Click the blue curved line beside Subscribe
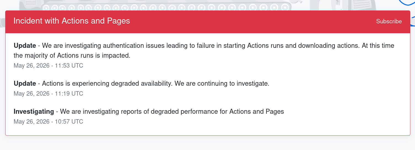The image size is (415, 150). tap(413, 21)
